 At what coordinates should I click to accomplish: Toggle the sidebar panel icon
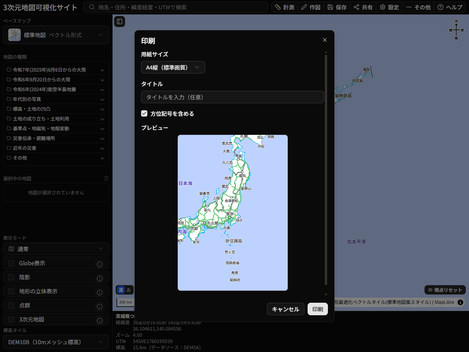[120, 22]
